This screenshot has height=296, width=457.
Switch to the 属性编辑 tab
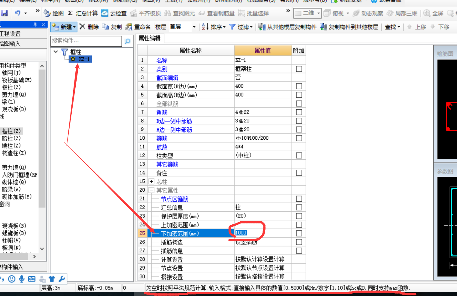[x=149, y=38]
